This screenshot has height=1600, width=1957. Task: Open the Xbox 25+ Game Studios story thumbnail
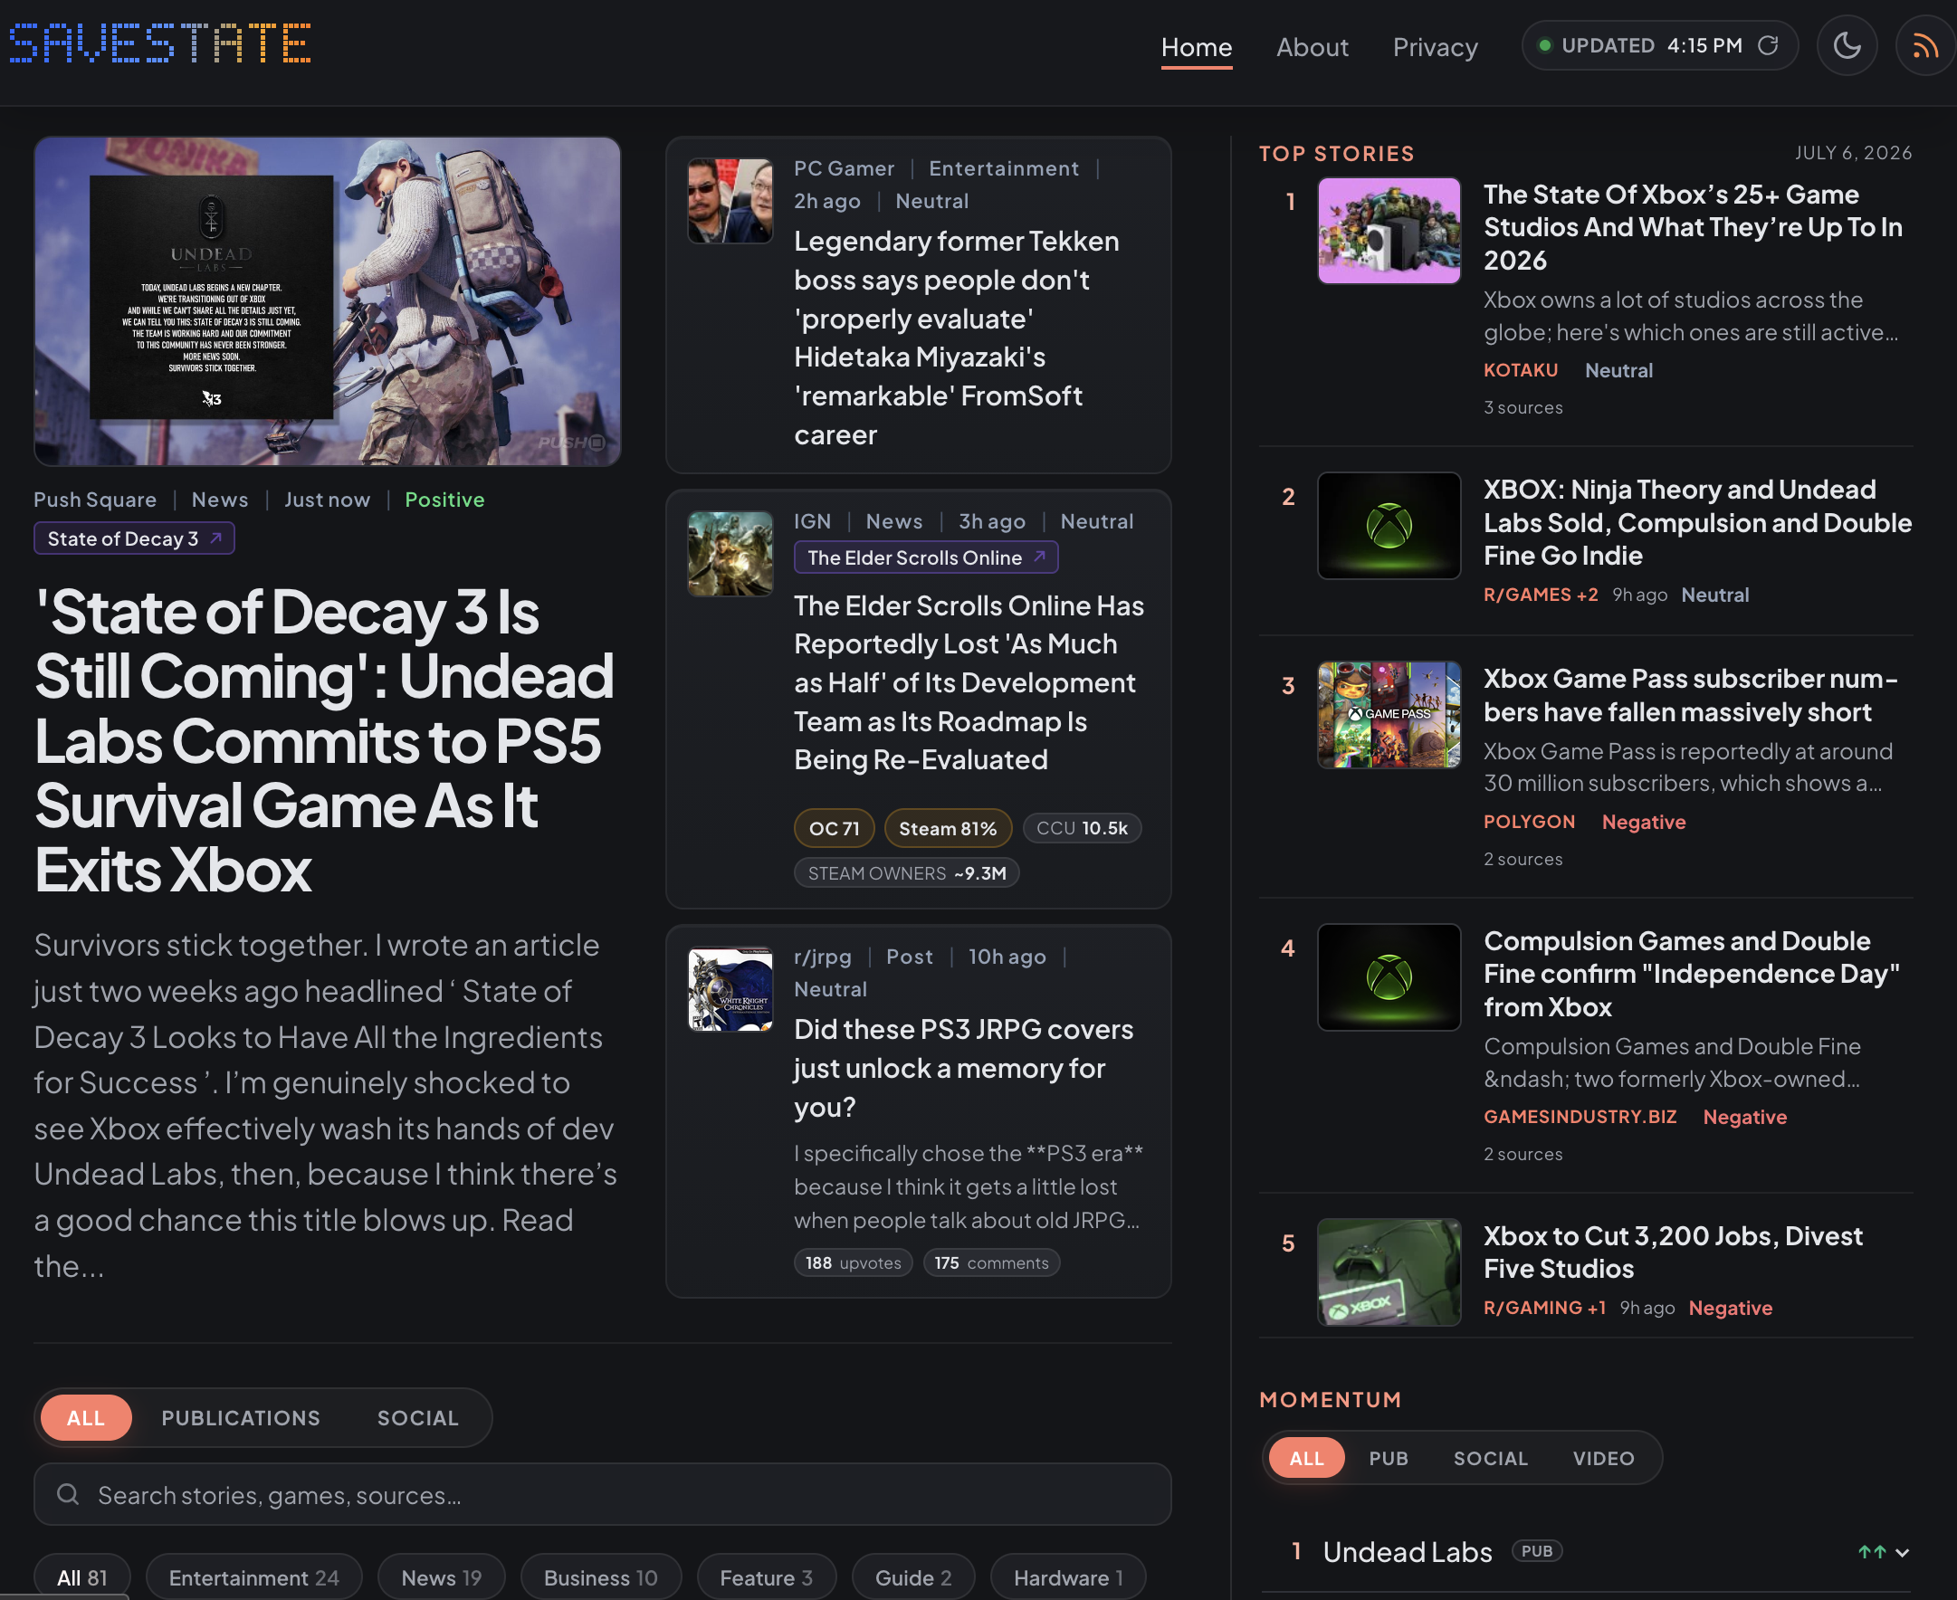coord(1389,231)
